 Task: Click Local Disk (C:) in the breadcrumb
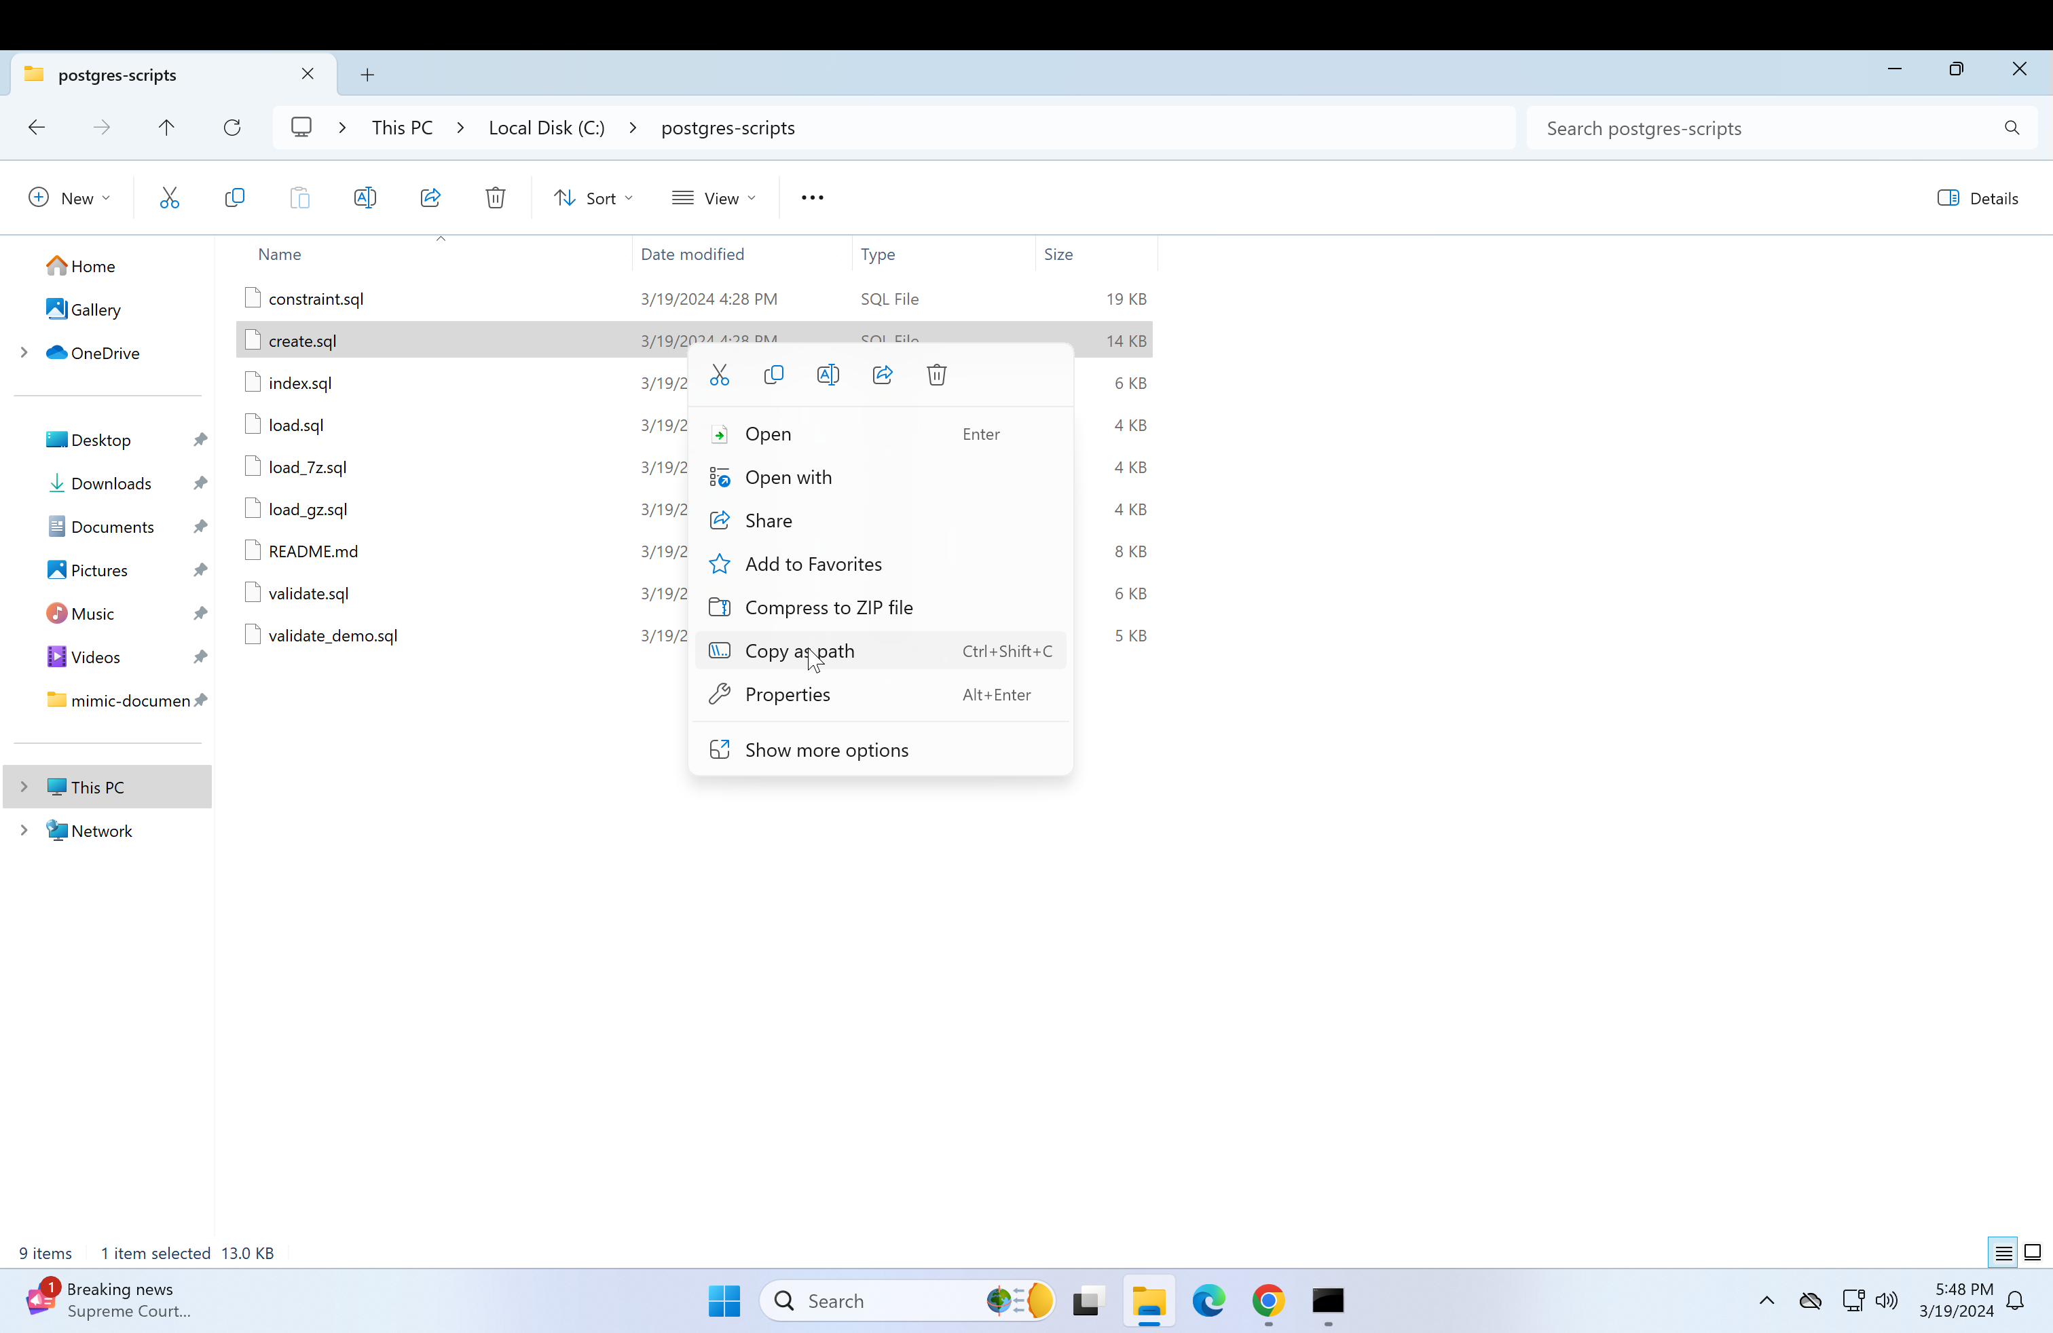[x=546, y=128]
